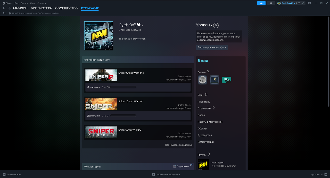Go to the БИБЛИОТЕКА tab
330x178 pixels.
[x=41, y=8]
